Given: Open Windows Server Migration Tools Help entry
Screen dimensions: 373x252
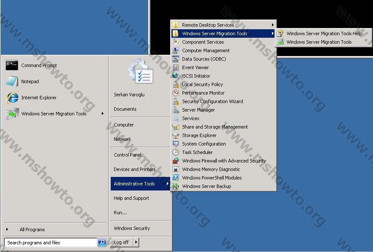Looking at the screenshot, I should point(323,34).
